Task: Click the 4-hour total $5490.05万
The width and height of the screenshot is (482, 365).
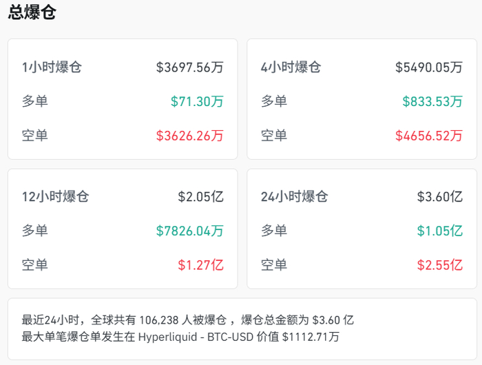Action: 428,67
